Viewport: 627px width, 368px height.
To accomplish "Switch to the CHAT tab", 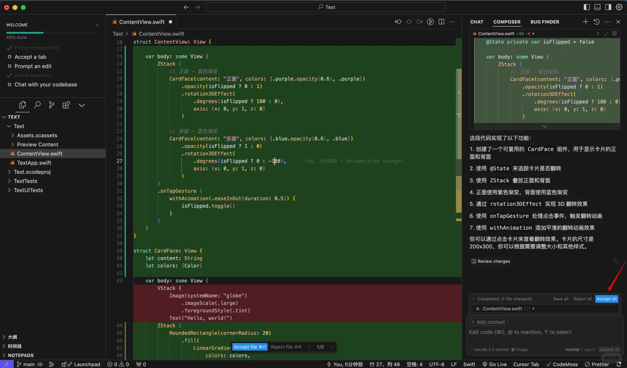I will (x=477, y=22).
